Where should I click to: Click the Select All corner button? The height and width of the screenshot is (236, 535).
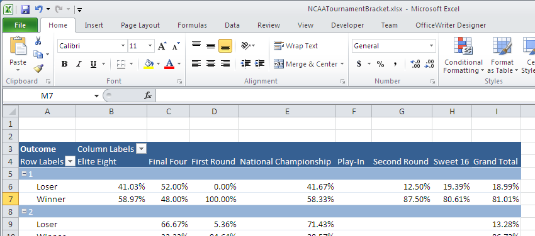pos(11,111)
